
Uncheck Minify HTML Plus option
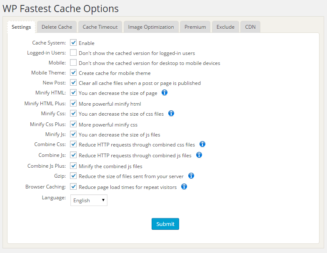73,104
